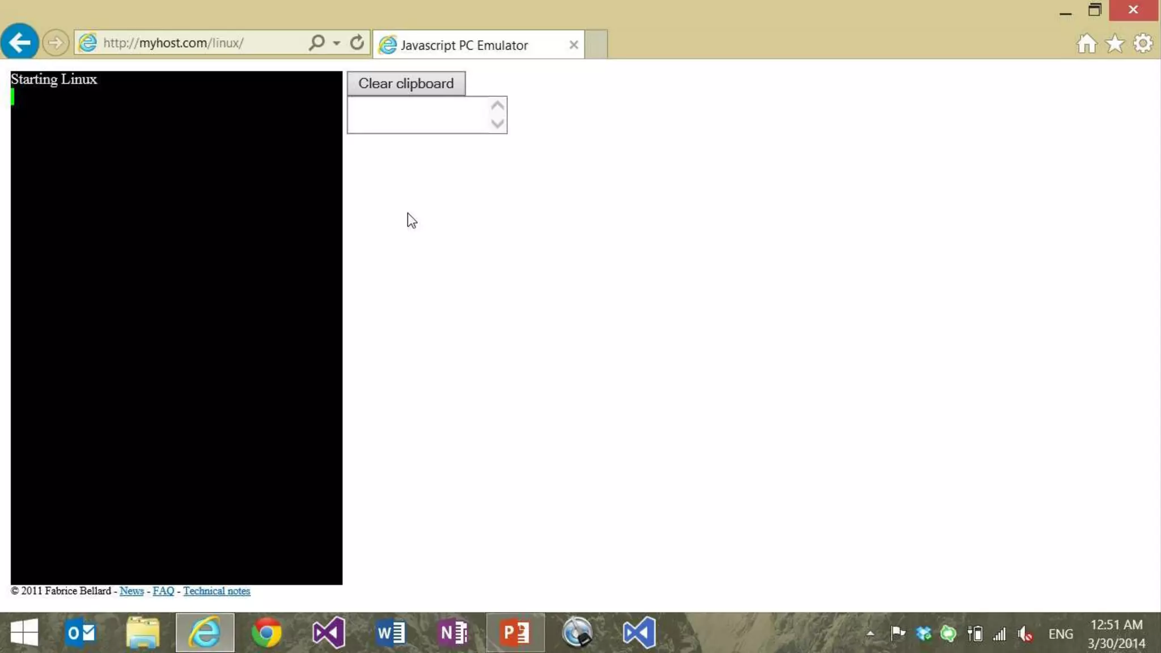Click the Dropbox tray icon

(x=923, y=633)
